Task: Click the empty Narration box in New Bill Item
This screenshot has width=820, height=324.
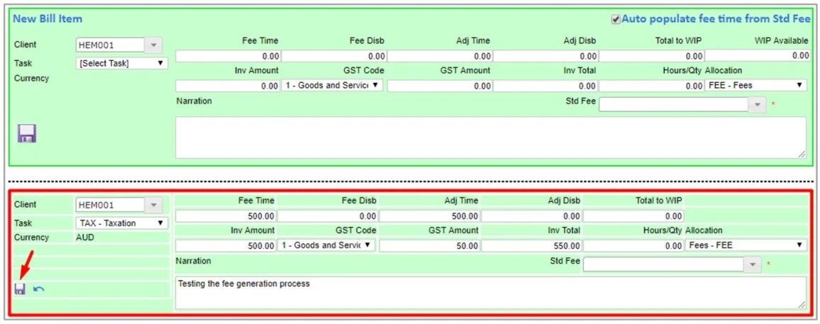Action: tap(491, 138)
